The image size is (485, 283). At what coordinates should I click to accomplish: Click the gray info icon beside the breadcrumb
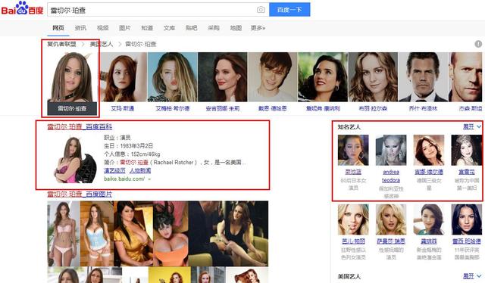tap(478, 44)
